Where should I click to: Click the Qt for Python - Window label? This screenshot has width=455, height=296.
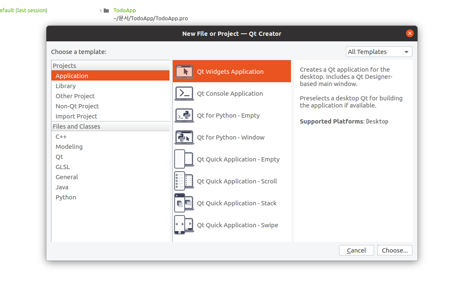[x=231, y=137]
